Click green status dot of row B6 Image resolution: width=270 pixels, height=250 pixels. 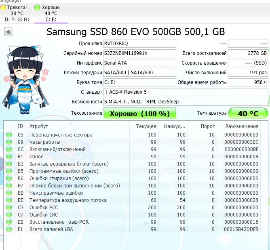pyautogui.click(x=9, y=178)
